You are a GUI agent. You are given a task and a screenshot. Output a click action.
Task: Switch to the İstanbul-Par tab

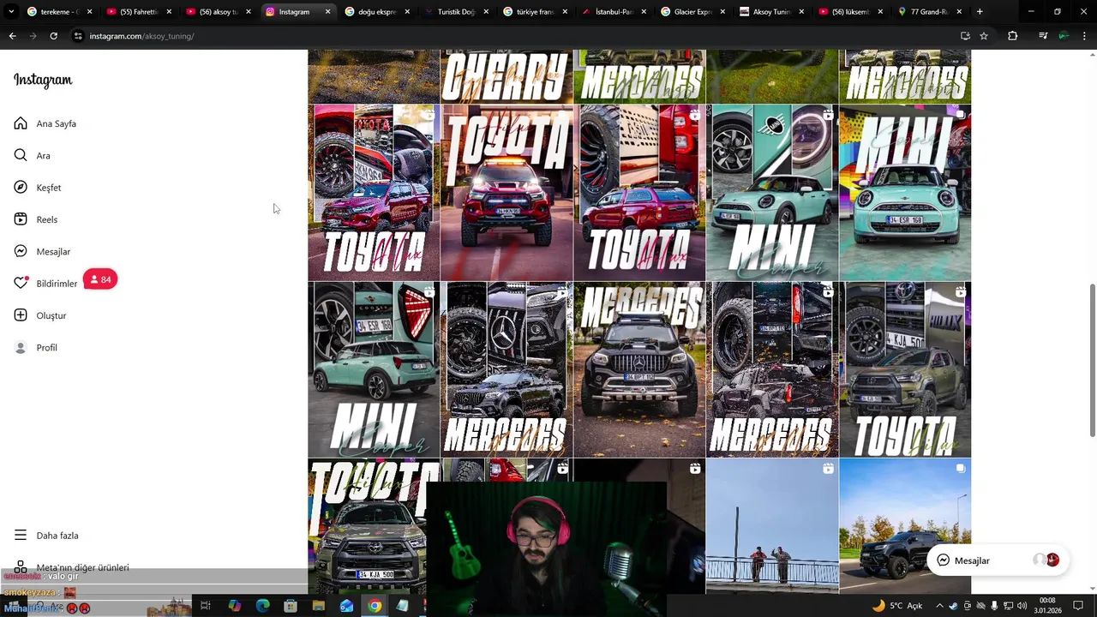(x=614, y=12)
